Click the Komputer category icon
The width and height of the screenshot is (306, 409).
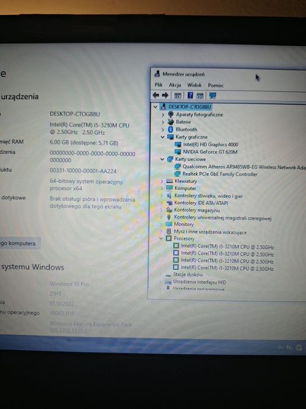170,188
